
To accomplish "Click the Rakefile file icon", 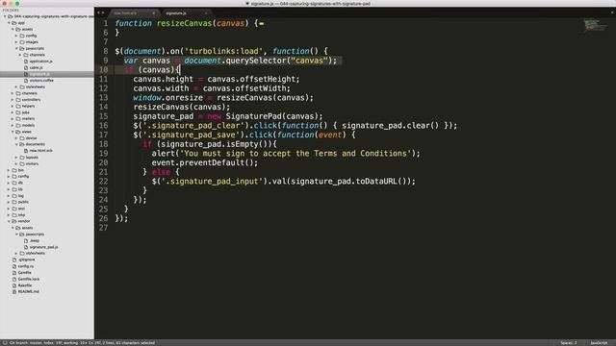I will (x=14, y=285).
